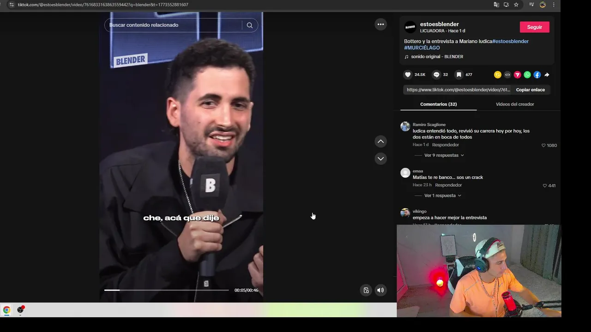Click the browser address bar URL
Screen dimensions: 591x332
point(103,5)
